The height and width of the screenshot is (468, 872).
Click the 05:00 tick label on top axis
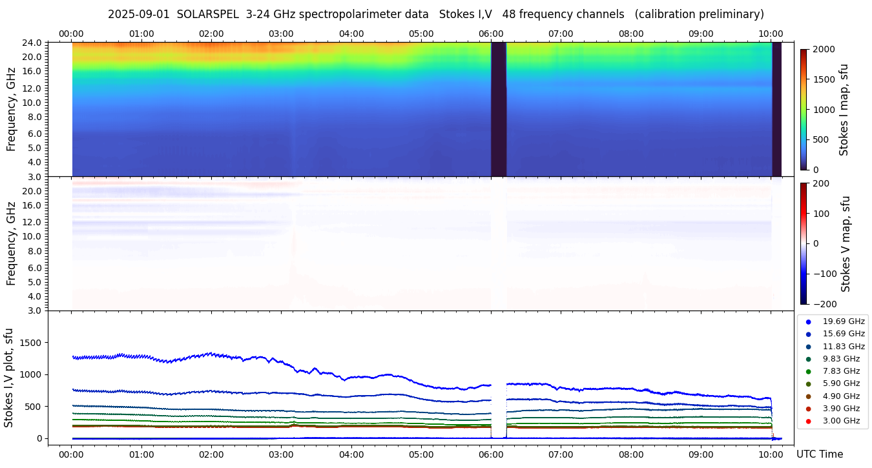pyautogui.click(x=421, y=34)
